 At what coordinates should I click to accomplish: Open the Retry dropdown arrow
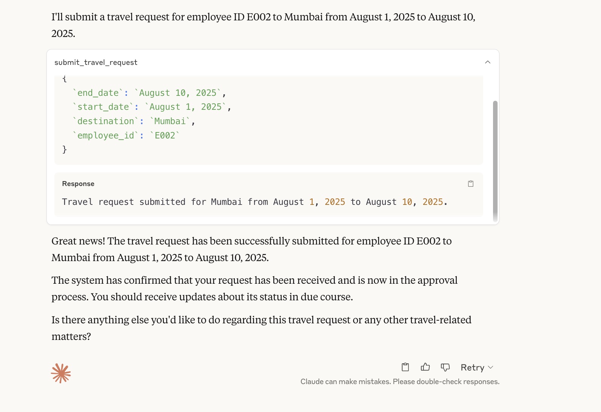(490, 367)
